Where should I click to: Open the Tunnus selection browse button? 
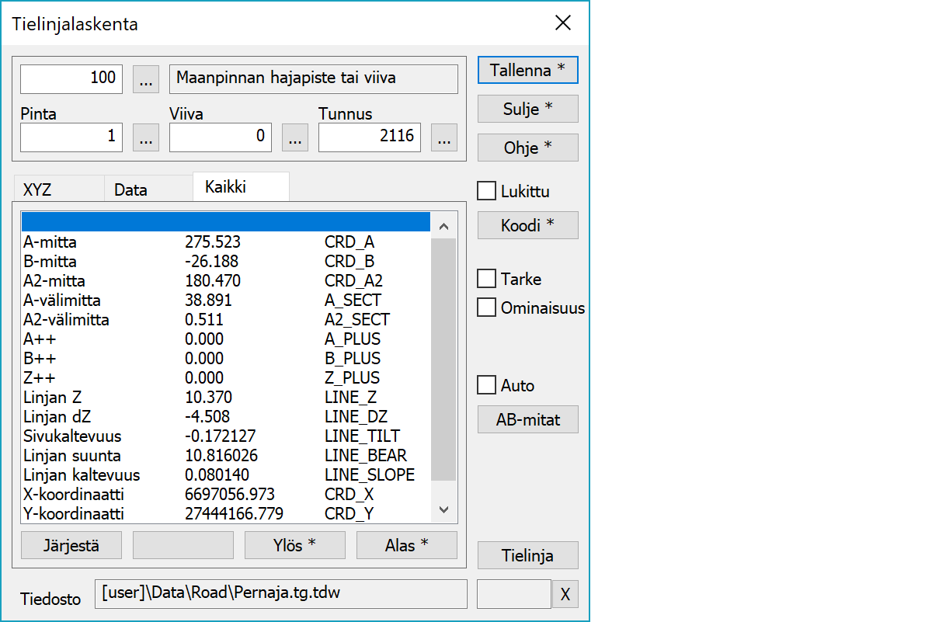coord(444,137)
